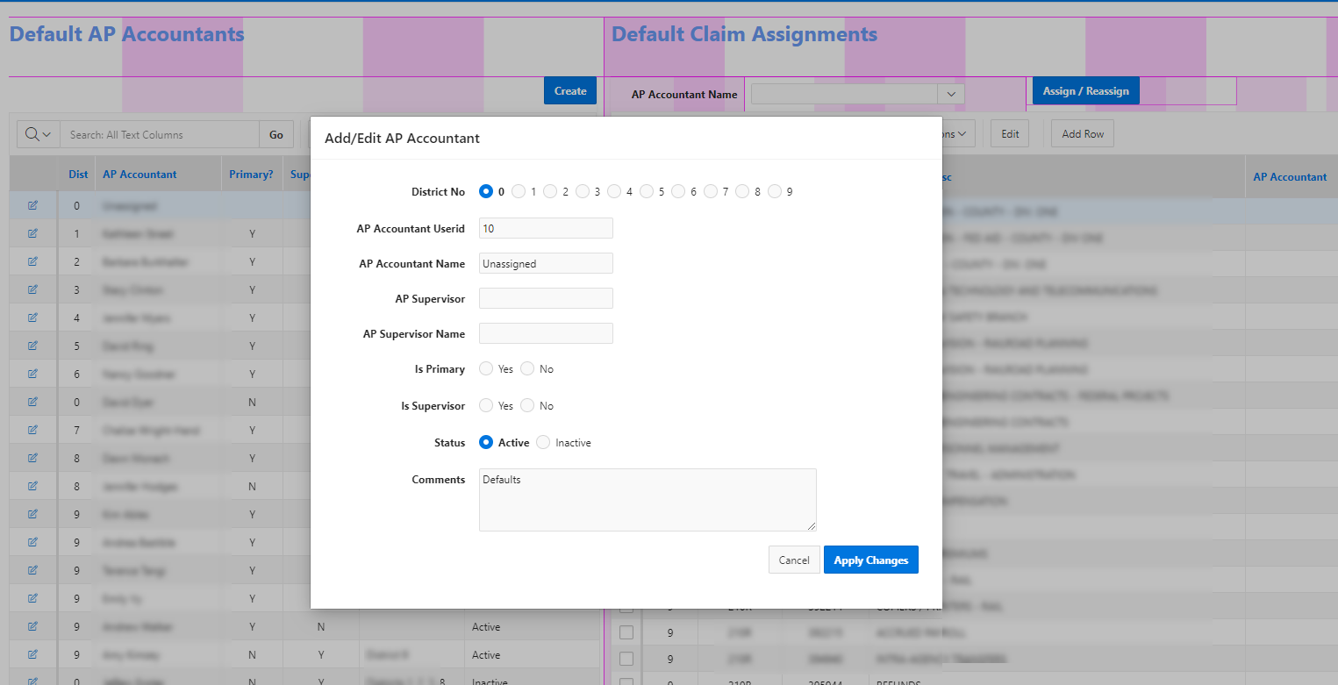Click the edit pencil icon for district 3 row

tap(32, 289)
